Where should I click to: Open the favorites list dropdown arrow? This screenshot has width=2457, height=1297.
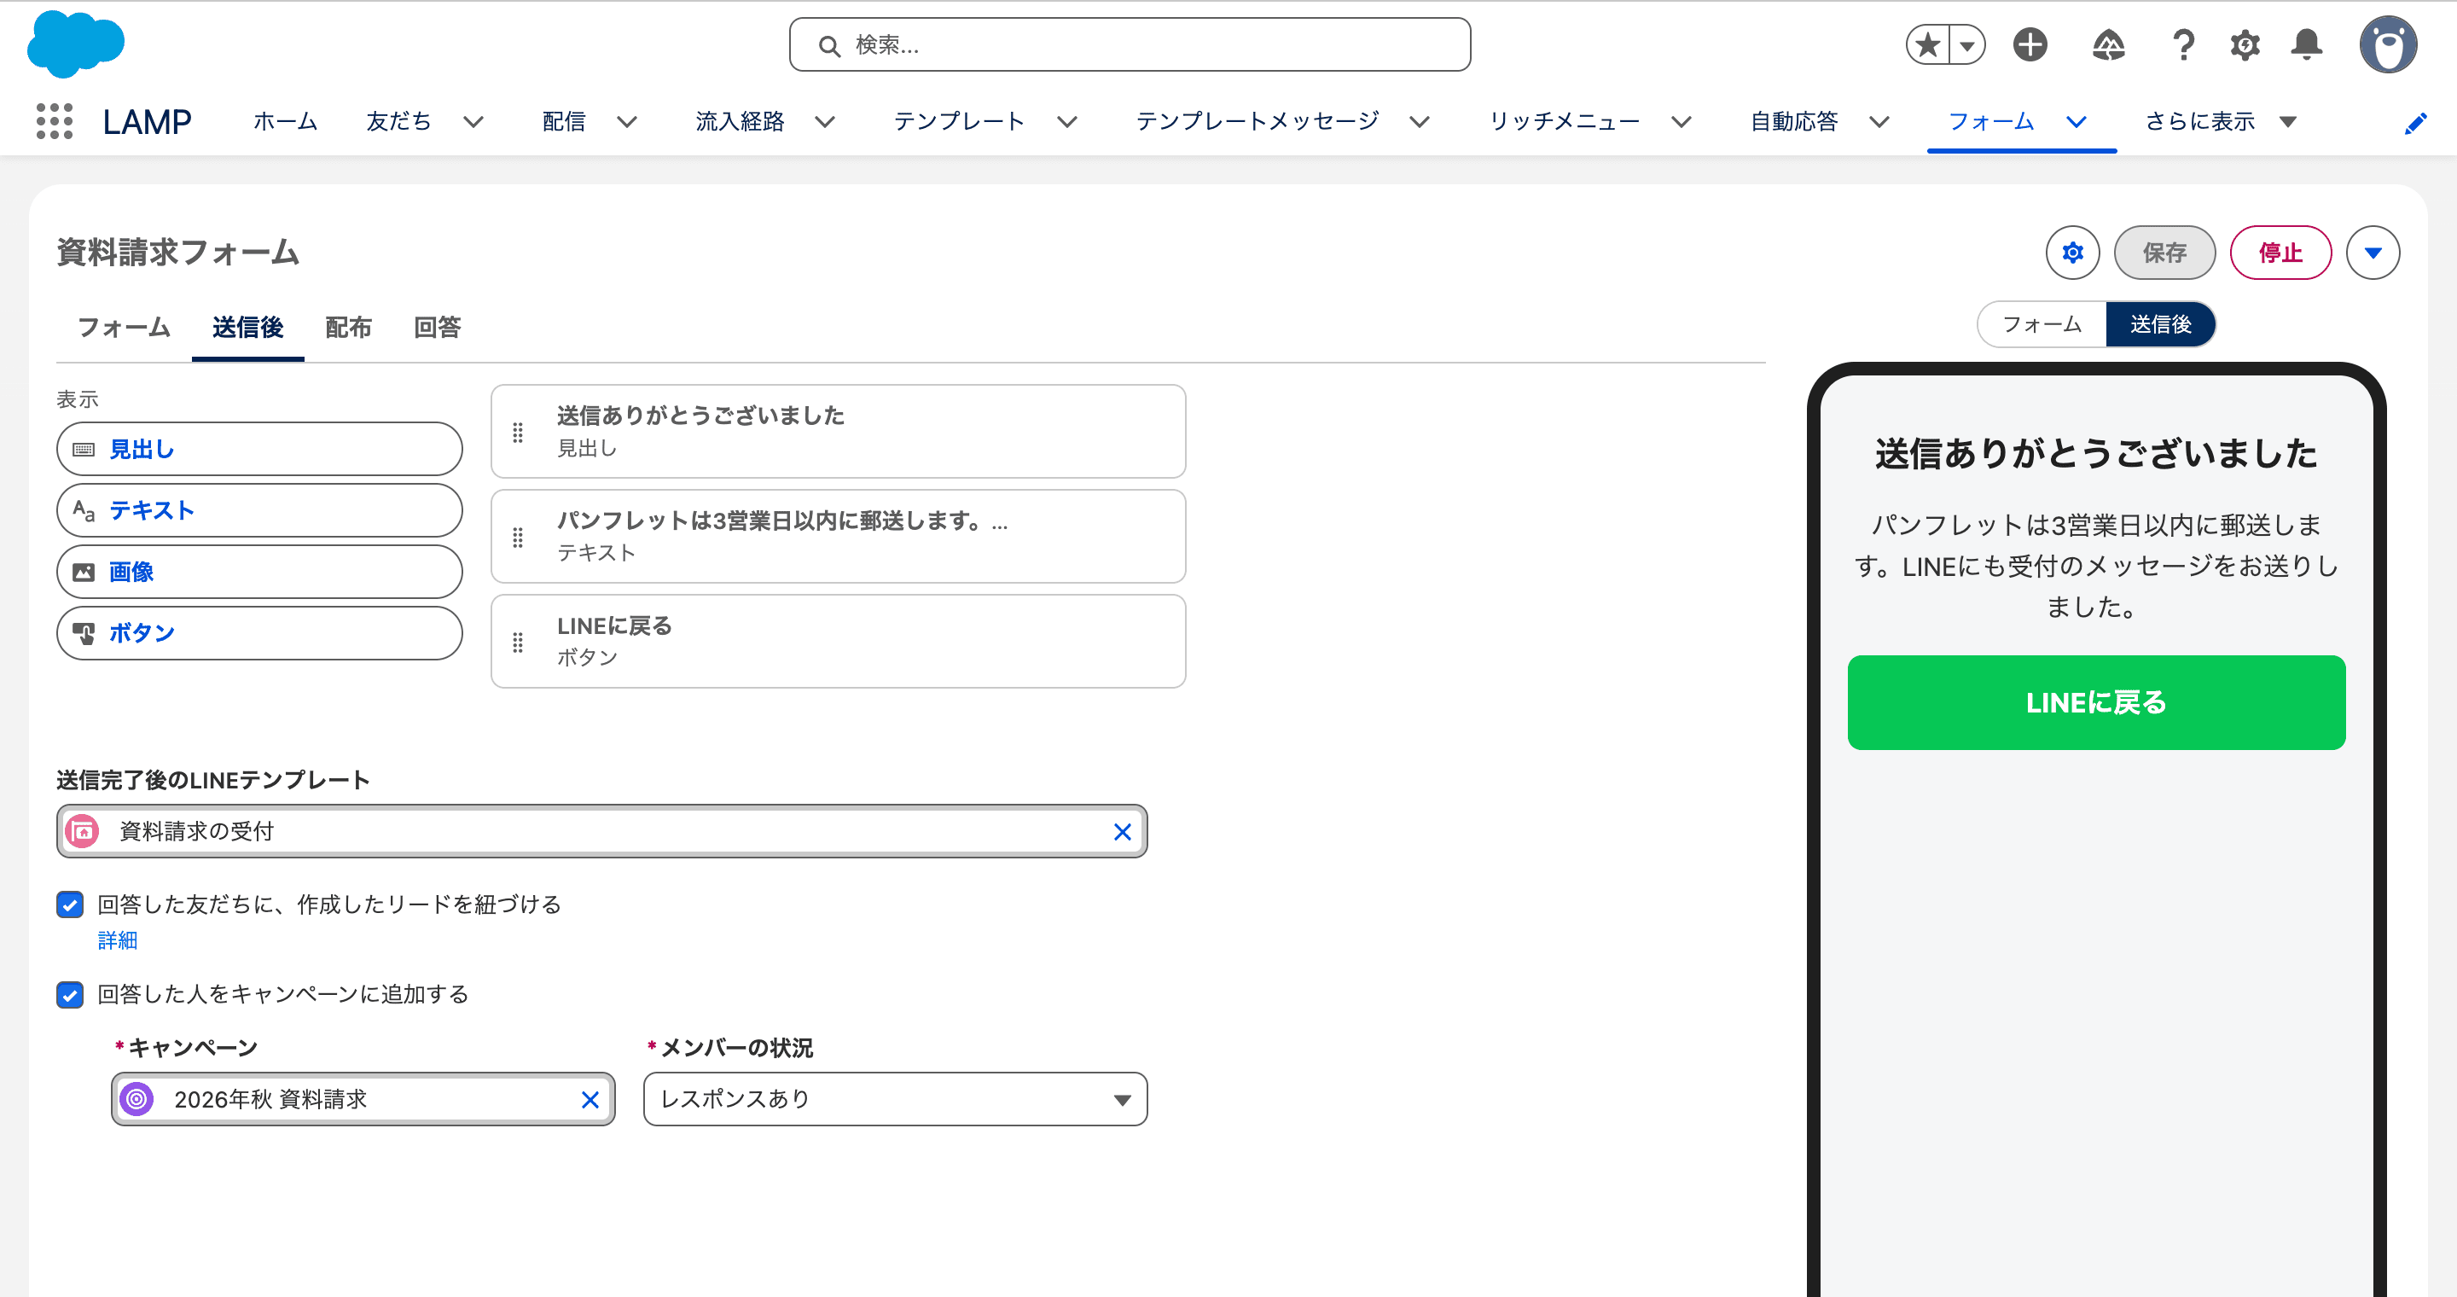[x=1966, y=45]
